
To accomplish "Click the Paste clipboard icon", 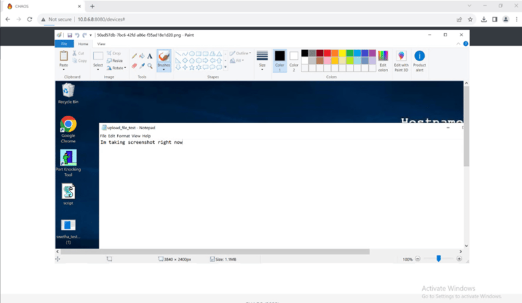I will point(63,57).
